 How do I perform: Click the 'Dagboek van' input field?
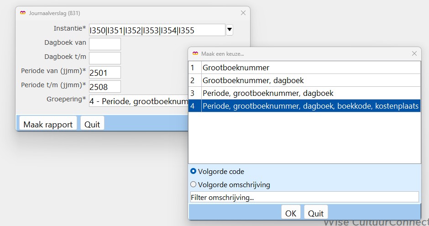click(x=105, y=44)
